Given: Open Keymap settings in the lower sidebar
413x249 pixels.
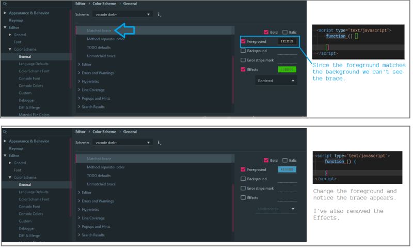Looking at the screenshot, I should pyautogui.click(x=16, y=148).
